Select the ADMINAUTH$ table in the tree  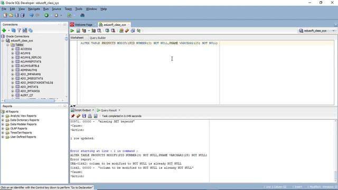point(29,70)
